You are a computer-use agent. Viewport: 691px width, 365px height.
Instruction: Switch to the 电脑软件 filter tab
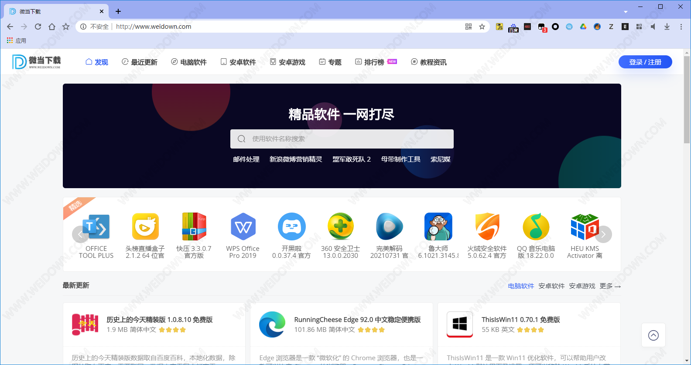(x=521, y=286)
